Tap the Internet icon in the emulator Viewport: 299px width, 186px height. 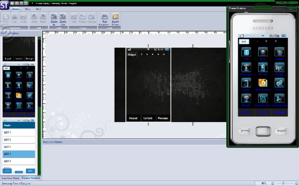(280, 52)
